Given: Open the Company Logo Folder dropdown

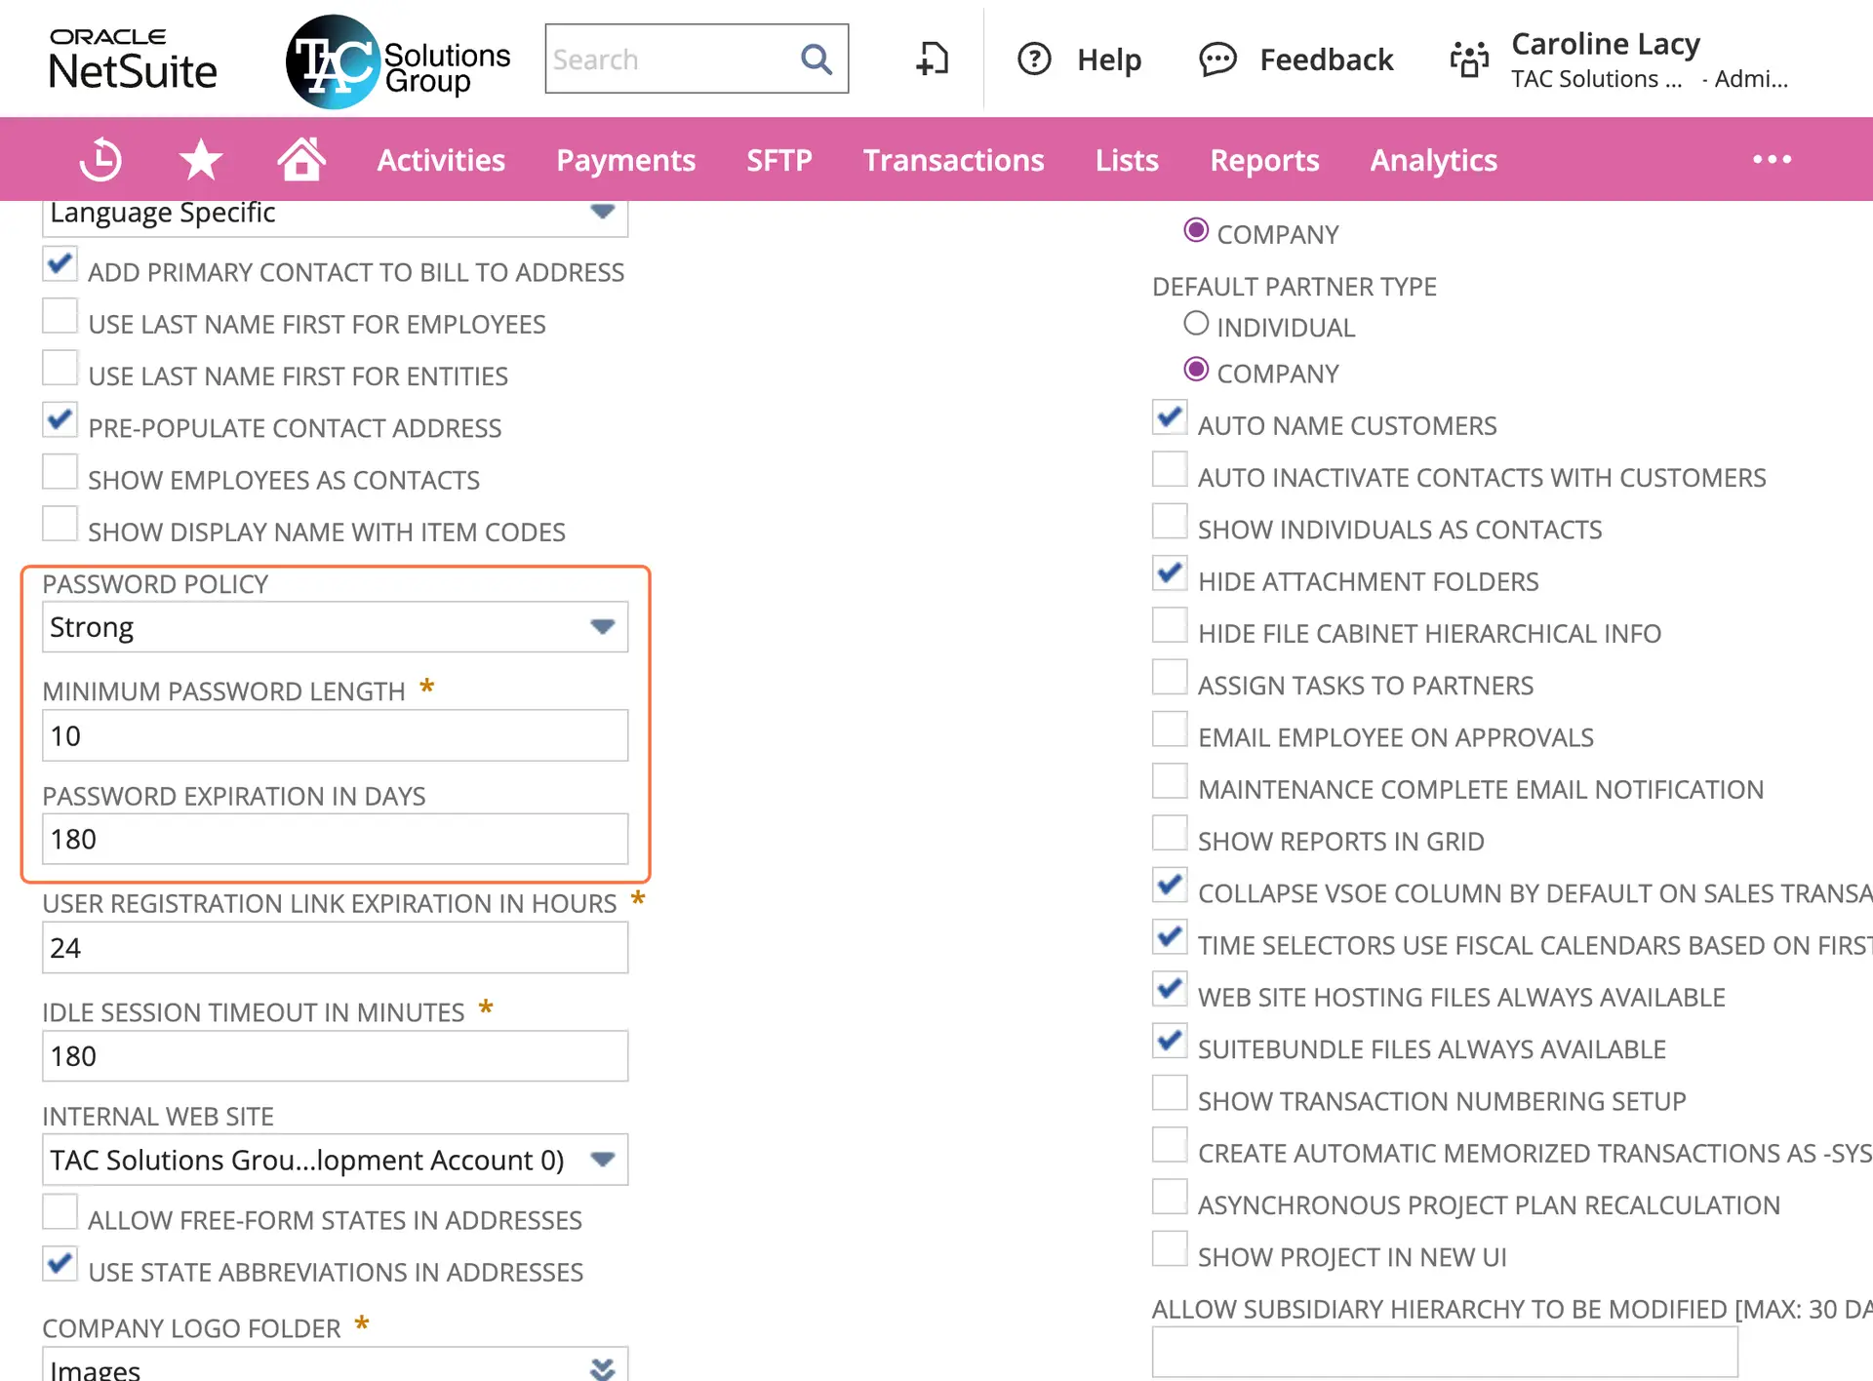Looking at the screenshot, I should [602, 1367].
